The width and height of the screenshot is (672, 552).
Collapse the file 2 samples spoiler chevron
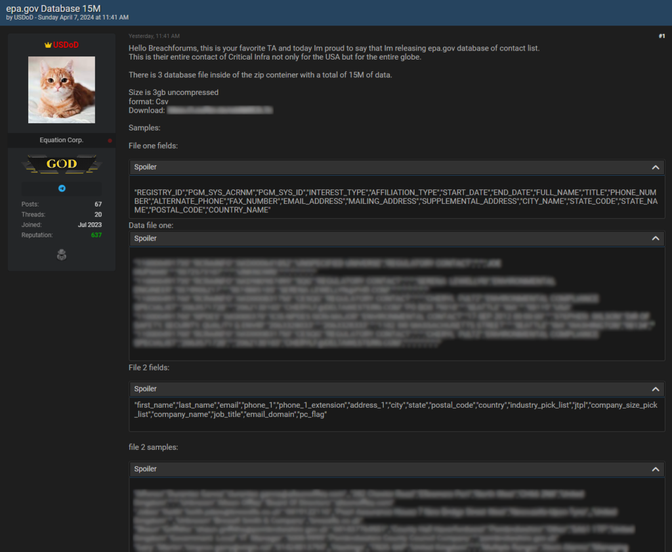[x=656, y=469]
